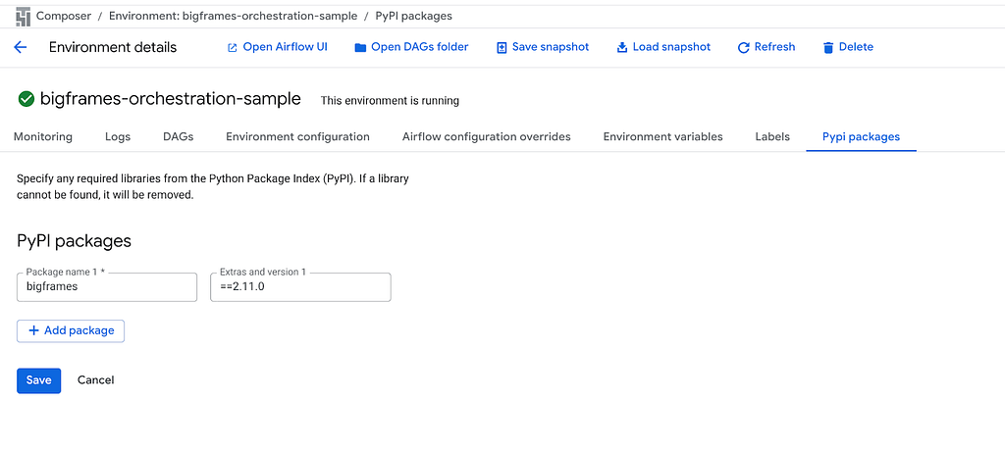Click the Delete environment button label
Screen dimensions: 1005x451
click(856, 47)
